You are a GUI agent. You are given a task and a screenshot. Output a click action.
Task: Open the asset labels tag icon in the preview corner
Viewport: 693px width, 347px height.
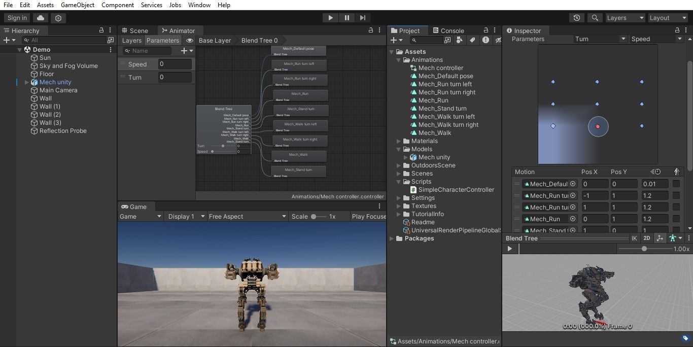pyautogui.click(x=685, y=338)
